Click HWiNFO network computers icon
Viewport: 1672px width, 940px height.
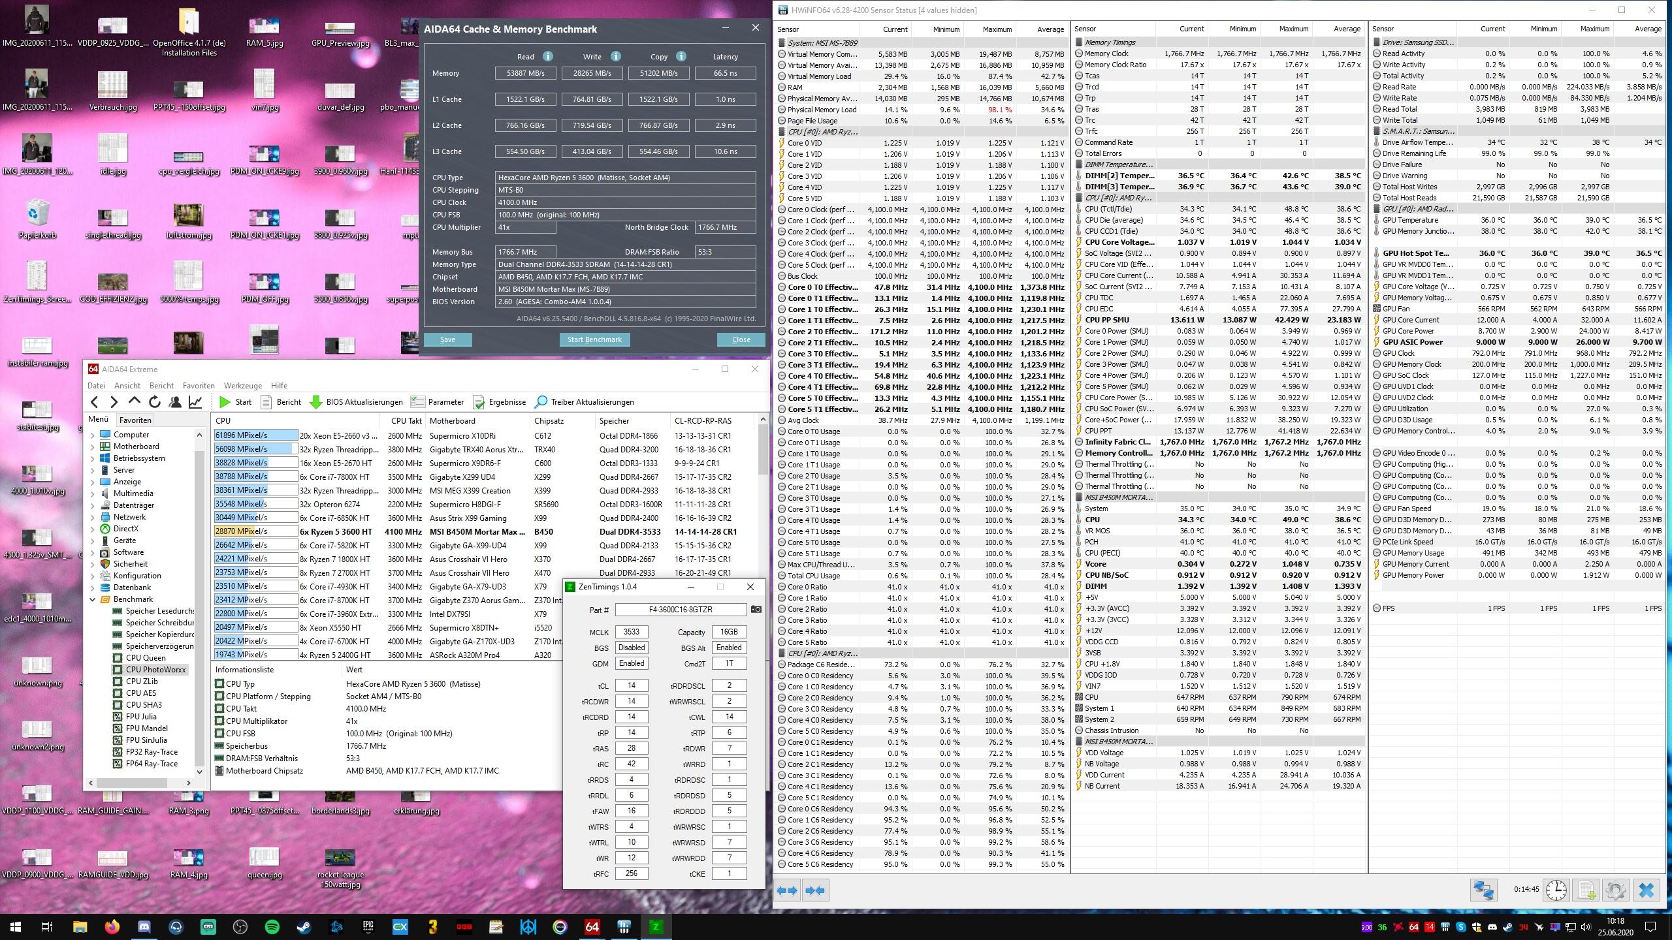pyautogui.click(x=1483, y=890)
